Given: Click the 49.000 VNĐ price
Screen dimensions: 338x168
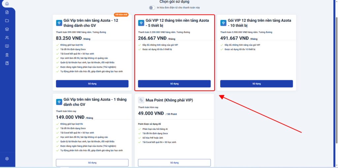Looking at the screenshot, I should (151, 114).
